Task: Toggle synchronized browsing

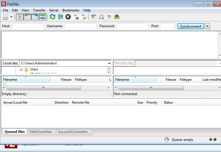Action: (109, 17)
